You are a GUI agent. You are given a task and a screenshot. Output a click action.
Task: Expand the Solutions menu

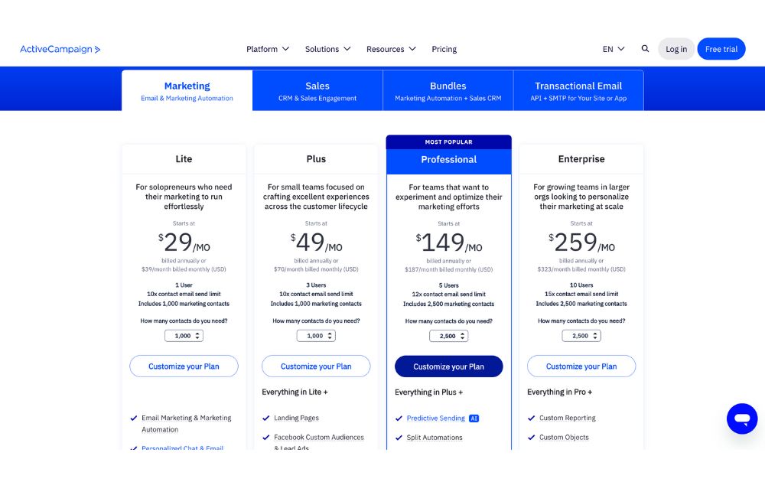[328, 49]
